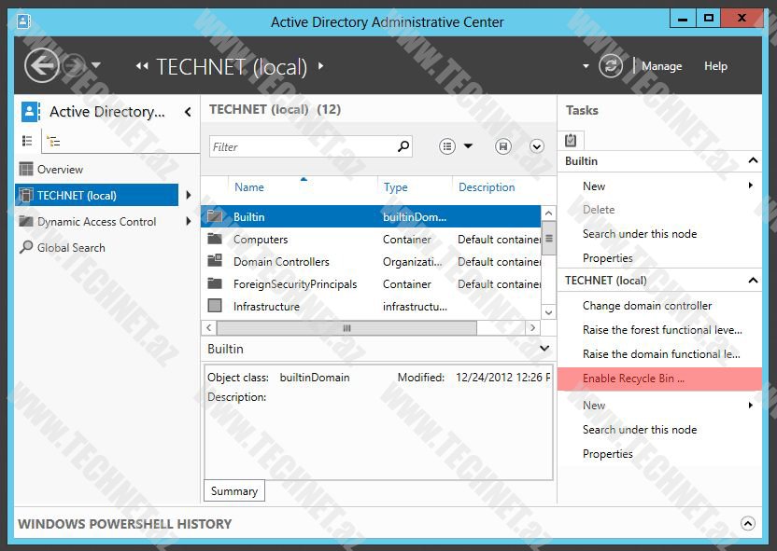777x551 pixels.
Task: Click Change domain controller
Action: coord(646,306)
